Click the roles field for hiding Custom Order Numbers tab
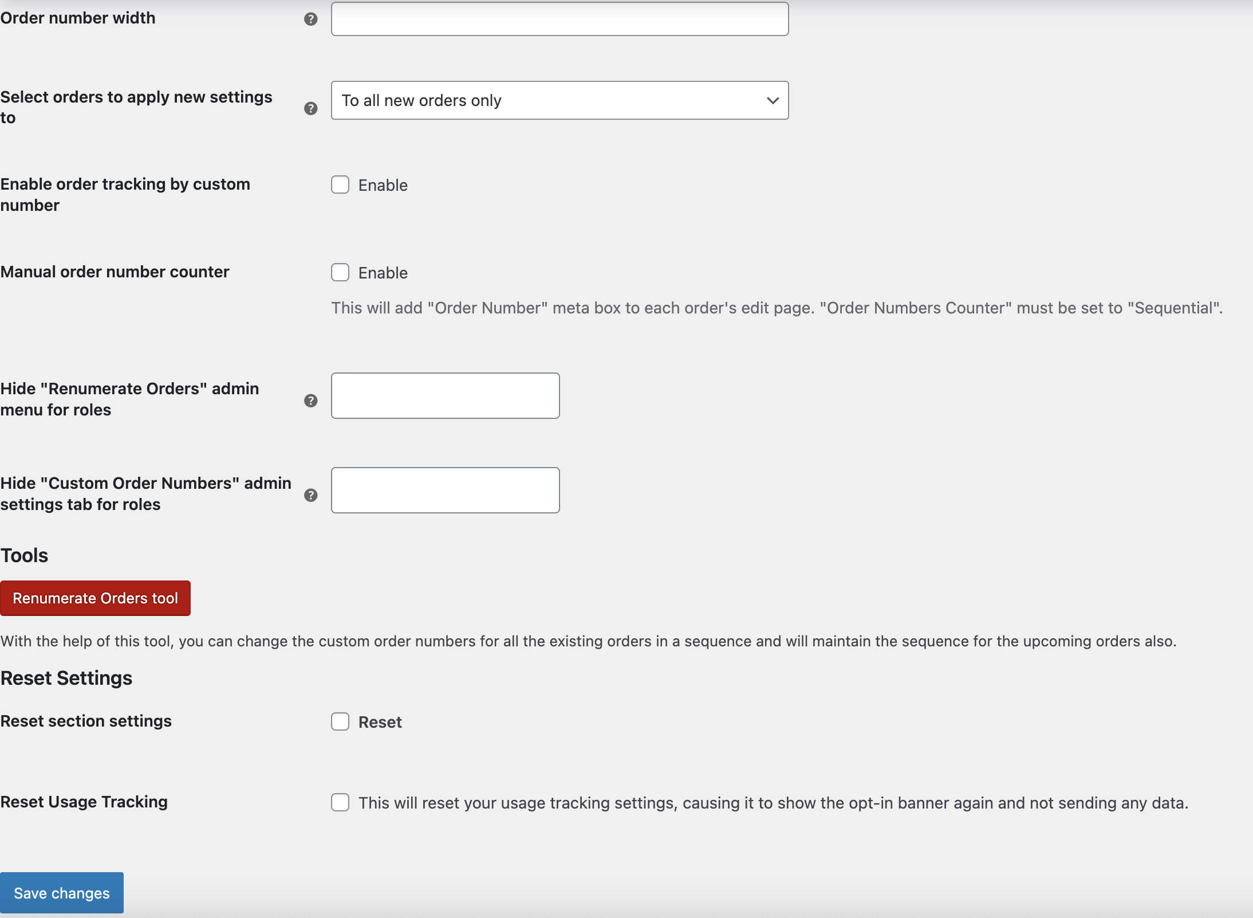The width and height of the screenshot is (1253, 918). tap(444, 490)
